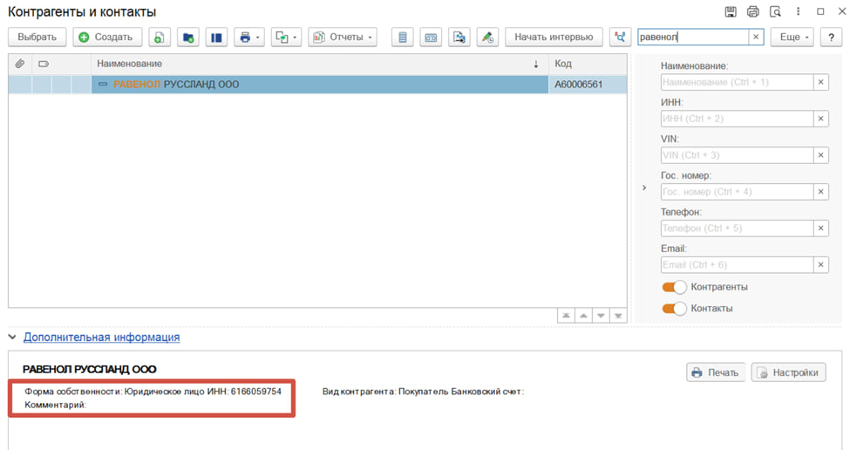
Task: Toggle the Контрагенты switch off
Action: pos(675,287)
